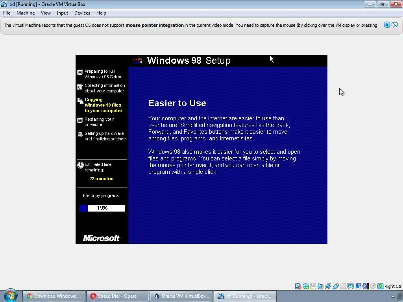
Task: Open the File menu
Action: click(x=7, y=13)
